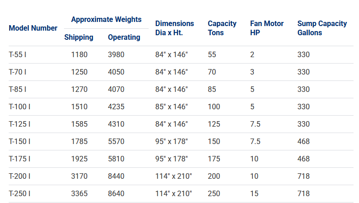Click the Dimensions Dia x Ht. header
The height and width of the screenshot is (203, 359).
175,28
